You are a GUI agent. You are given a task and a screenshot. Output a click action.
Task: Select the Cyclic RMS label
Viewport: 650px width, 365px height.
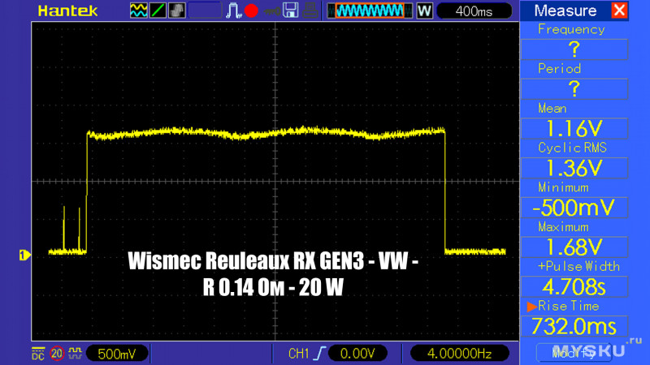click(x=572, y=148)
